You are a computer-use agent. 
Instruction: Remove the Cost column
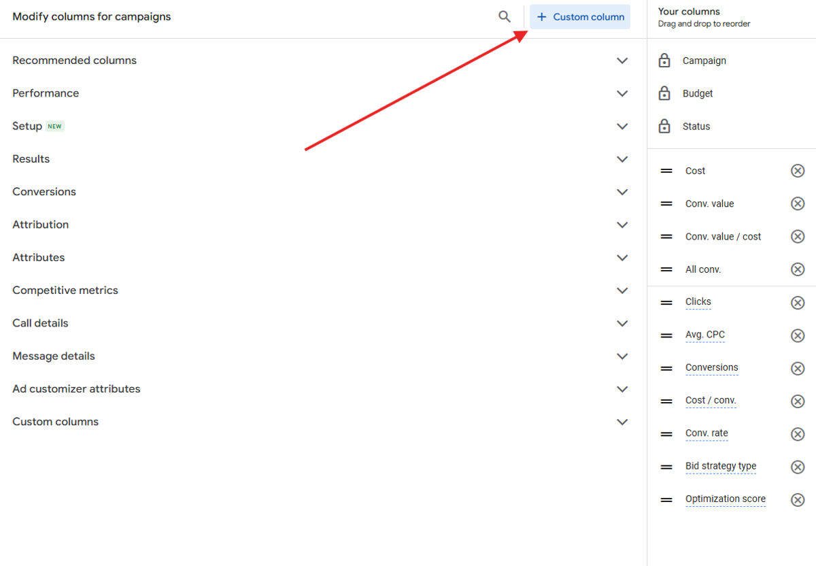[798, 171]
